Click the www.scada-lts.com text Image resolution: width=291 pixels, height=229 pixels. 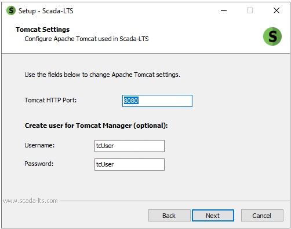[x=30, y=201]
